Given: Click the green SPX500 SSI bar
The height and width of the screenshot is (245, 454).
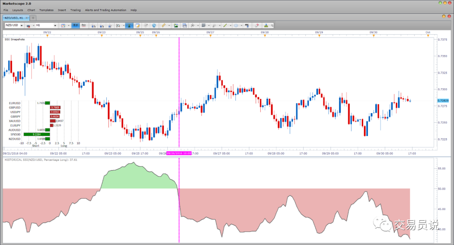Looking at the screenshot, I should [x=37, y=134].
